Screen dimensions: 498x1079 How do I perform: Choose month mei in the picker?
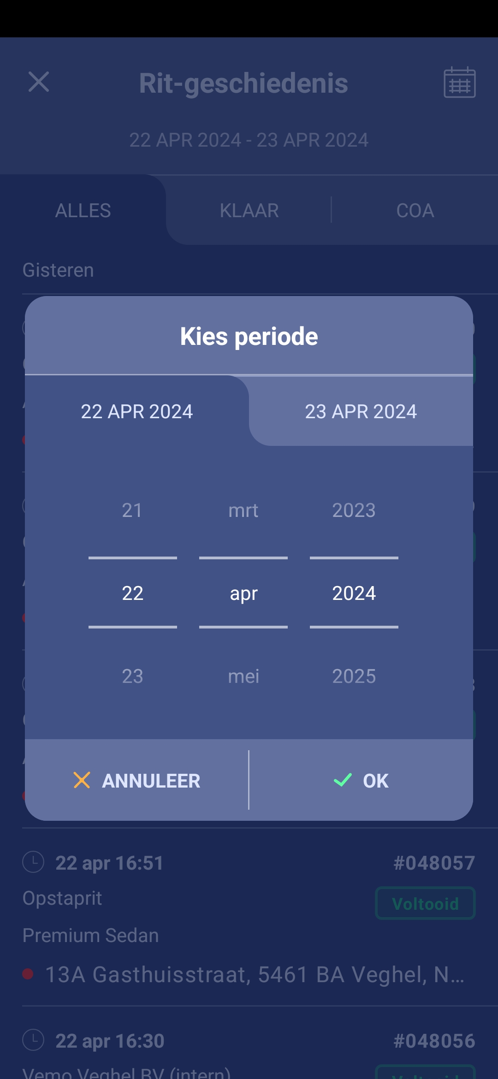(x=243, y=676)
